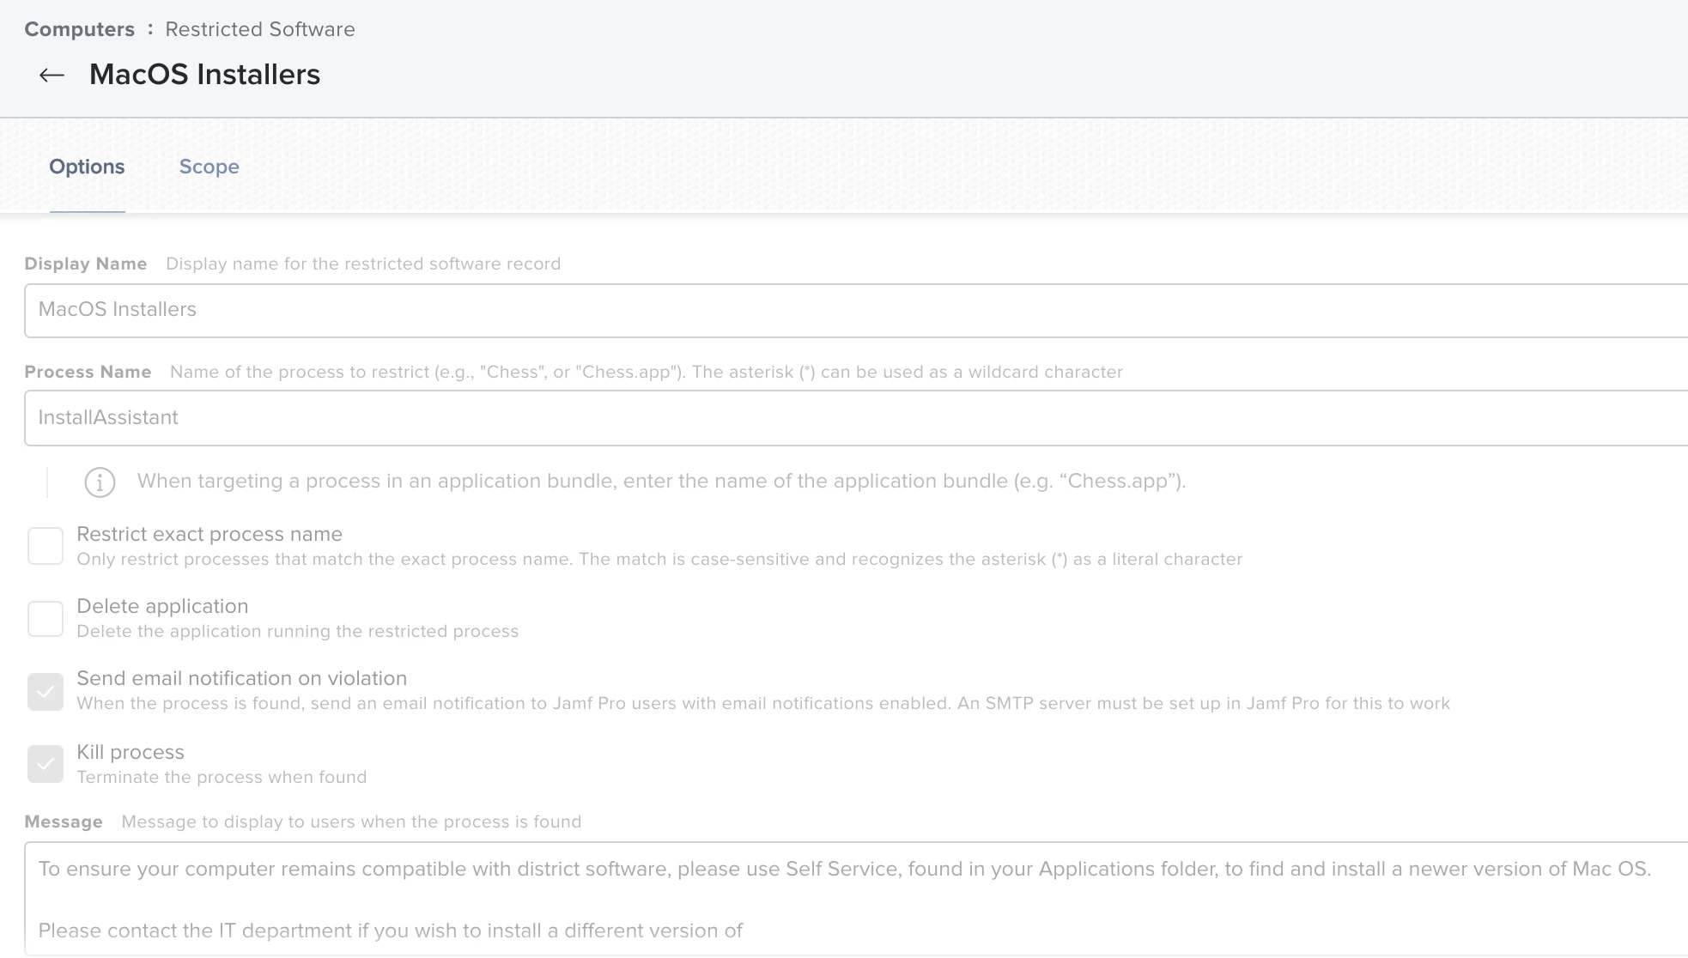Enable Delete application checkbox
The width and height of the screenshot is (1688, 958).
(46, 618)
